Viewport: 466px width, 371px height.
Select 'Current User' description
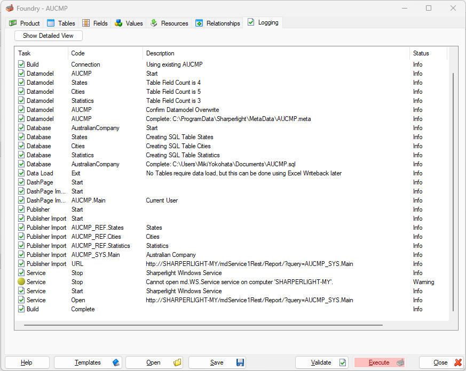coord(162,200)
